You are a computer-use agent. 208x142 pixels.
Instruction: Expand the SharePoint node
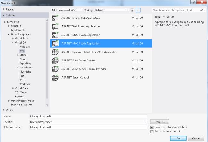(17, 67)
